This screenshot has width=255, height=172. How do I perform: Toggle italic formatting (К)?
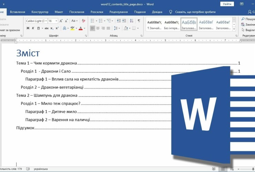tap(33, 28)
